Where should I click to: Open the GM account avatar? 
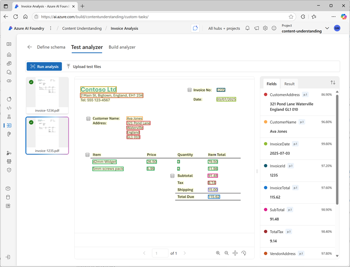(x=337, y=28)
